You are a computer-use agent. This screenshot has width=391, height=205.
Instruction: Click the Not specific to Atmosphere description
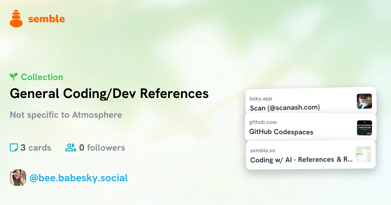66,115
